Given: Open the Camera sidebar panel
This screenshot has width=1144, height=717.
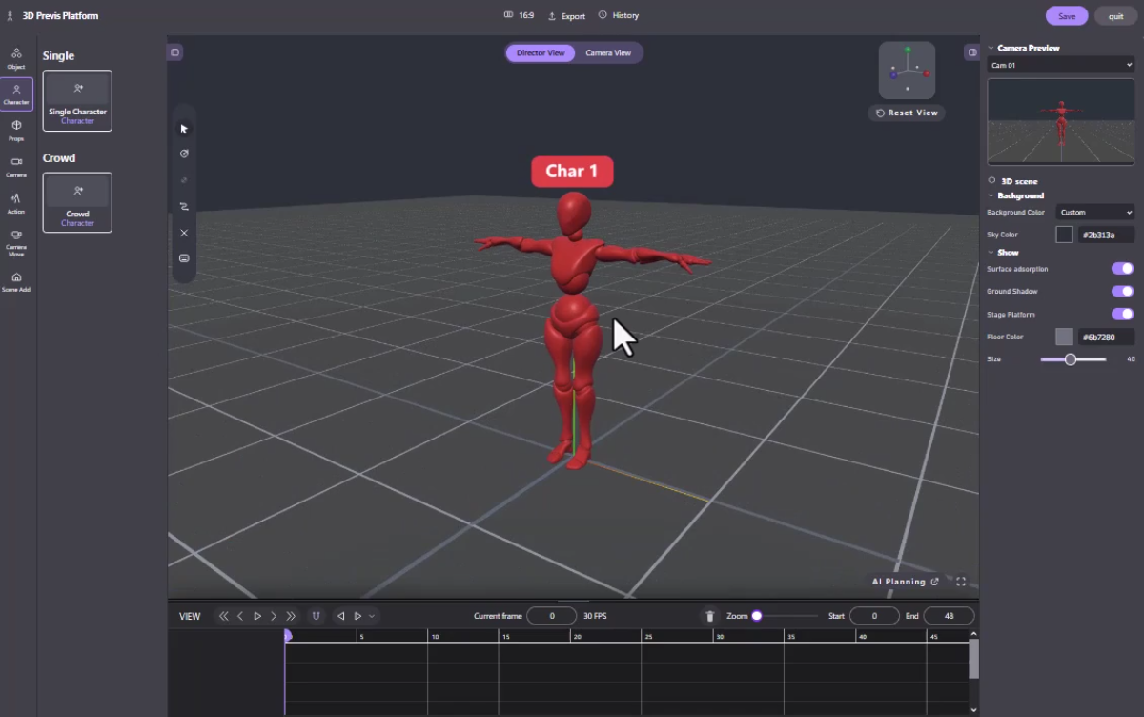Looking at the screenshot, I should click(16, 167).
